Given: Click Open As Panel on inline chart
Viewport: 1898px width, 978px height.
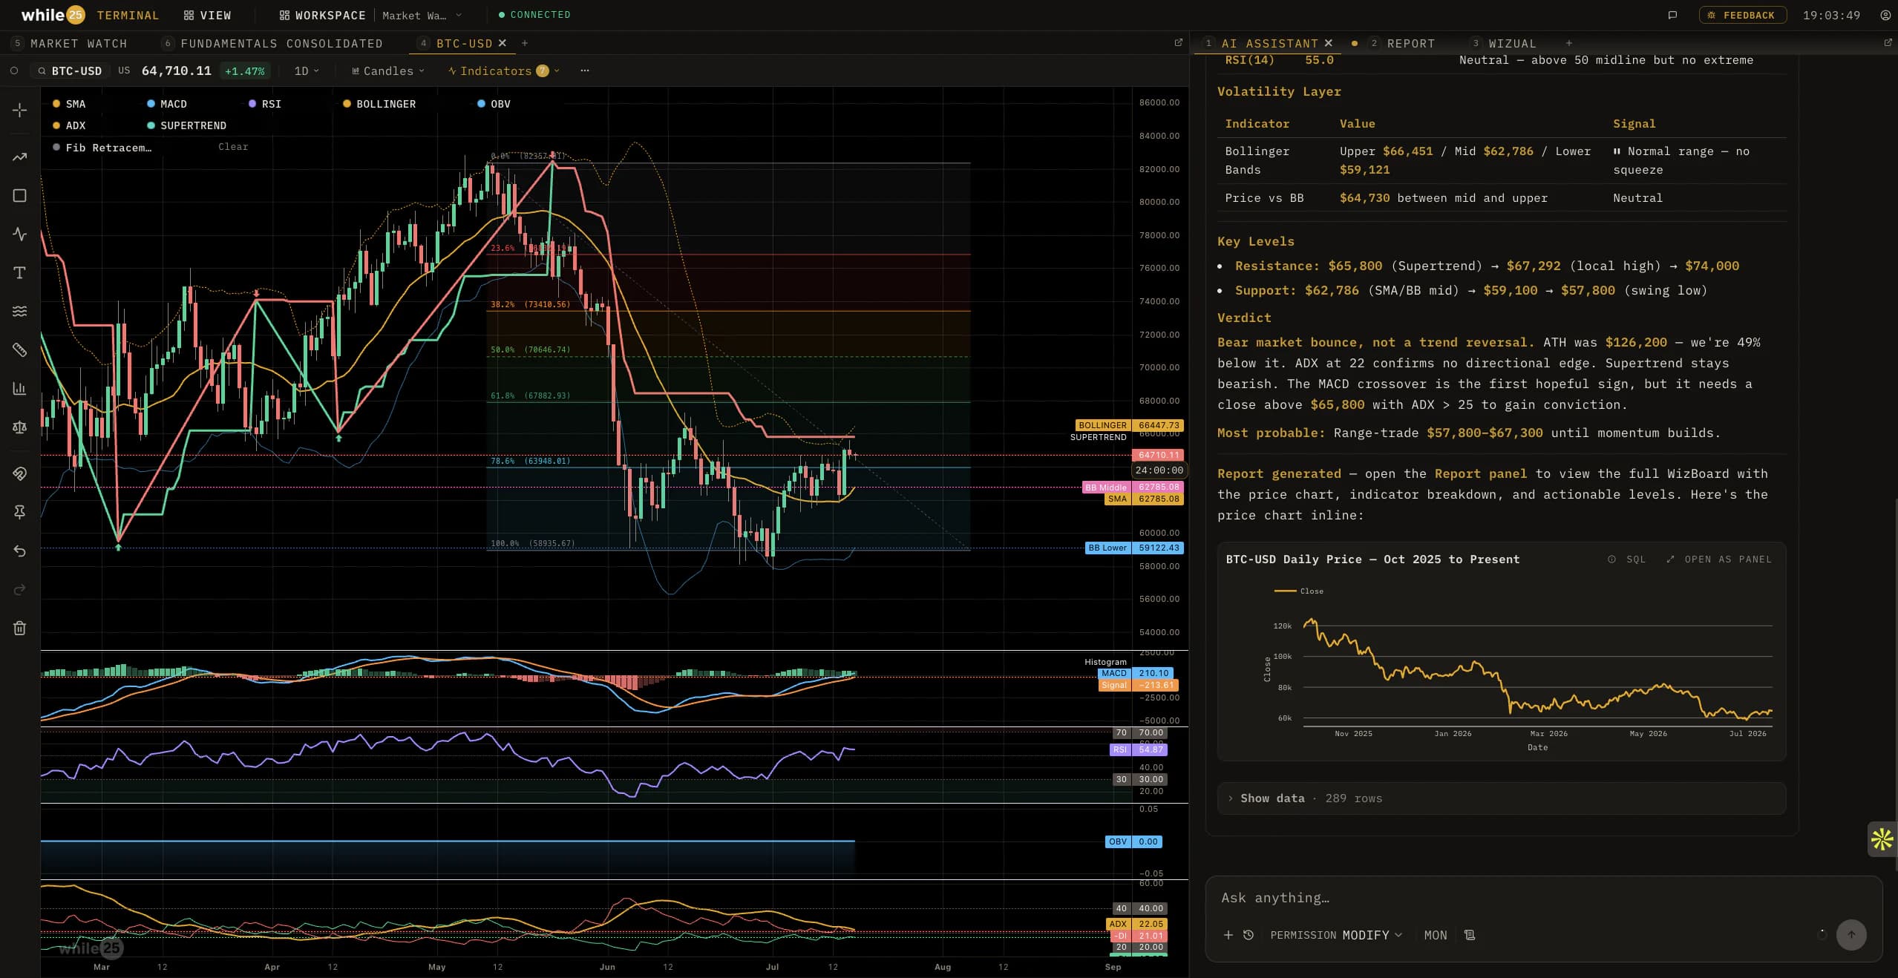Looking at the screenshot, I should [1719, 559].
